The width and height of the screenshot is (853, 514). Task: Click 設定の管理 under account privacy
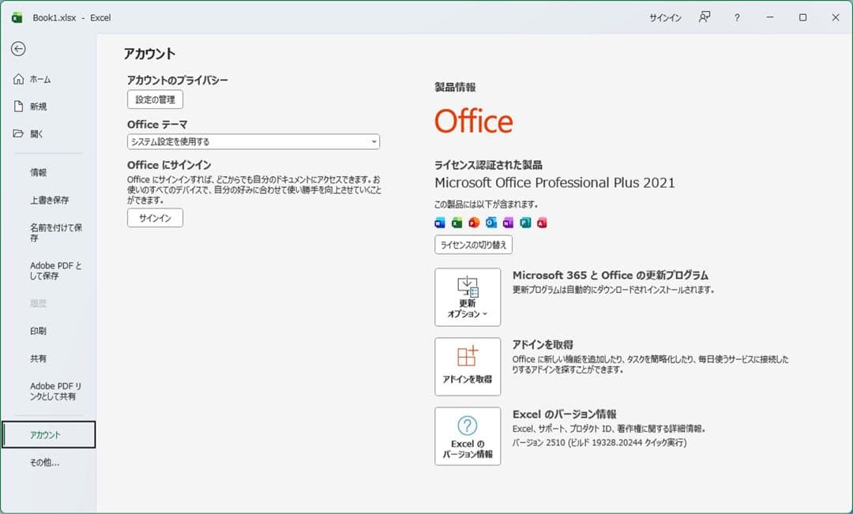(155, 99)
